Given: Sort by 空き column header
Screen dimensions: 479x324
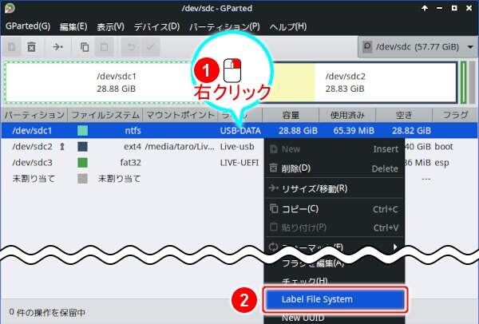Looking at the screenshot, I should click(404, 115).
